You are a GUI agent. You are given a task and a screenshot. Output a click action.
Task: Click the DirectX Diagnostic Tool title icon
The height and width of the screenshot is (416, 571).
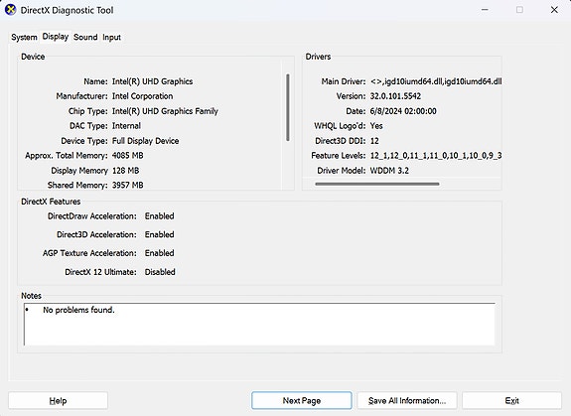(x=10, y=10)
